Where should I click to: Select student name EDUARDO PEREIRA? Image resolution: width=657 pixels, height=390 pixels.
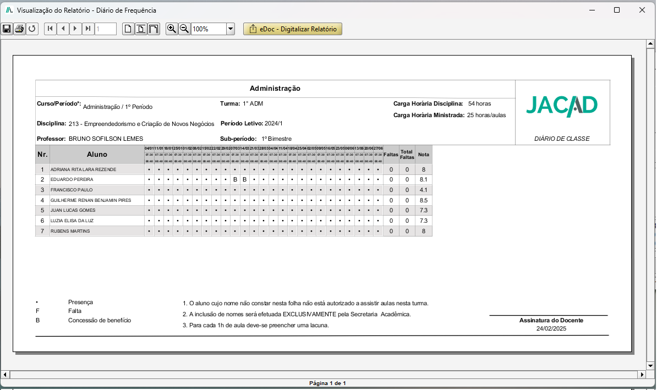click(72, 179)
